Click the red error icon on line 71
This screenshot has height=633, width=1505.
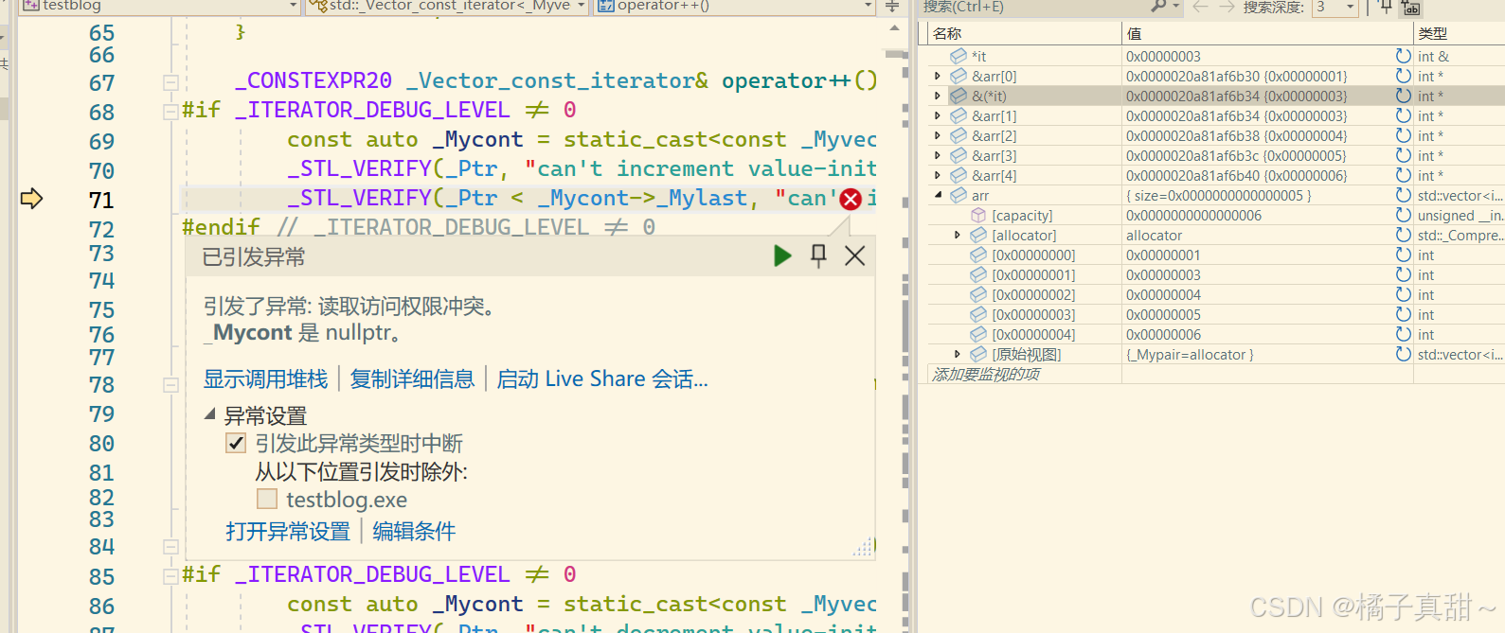[851, 199]
